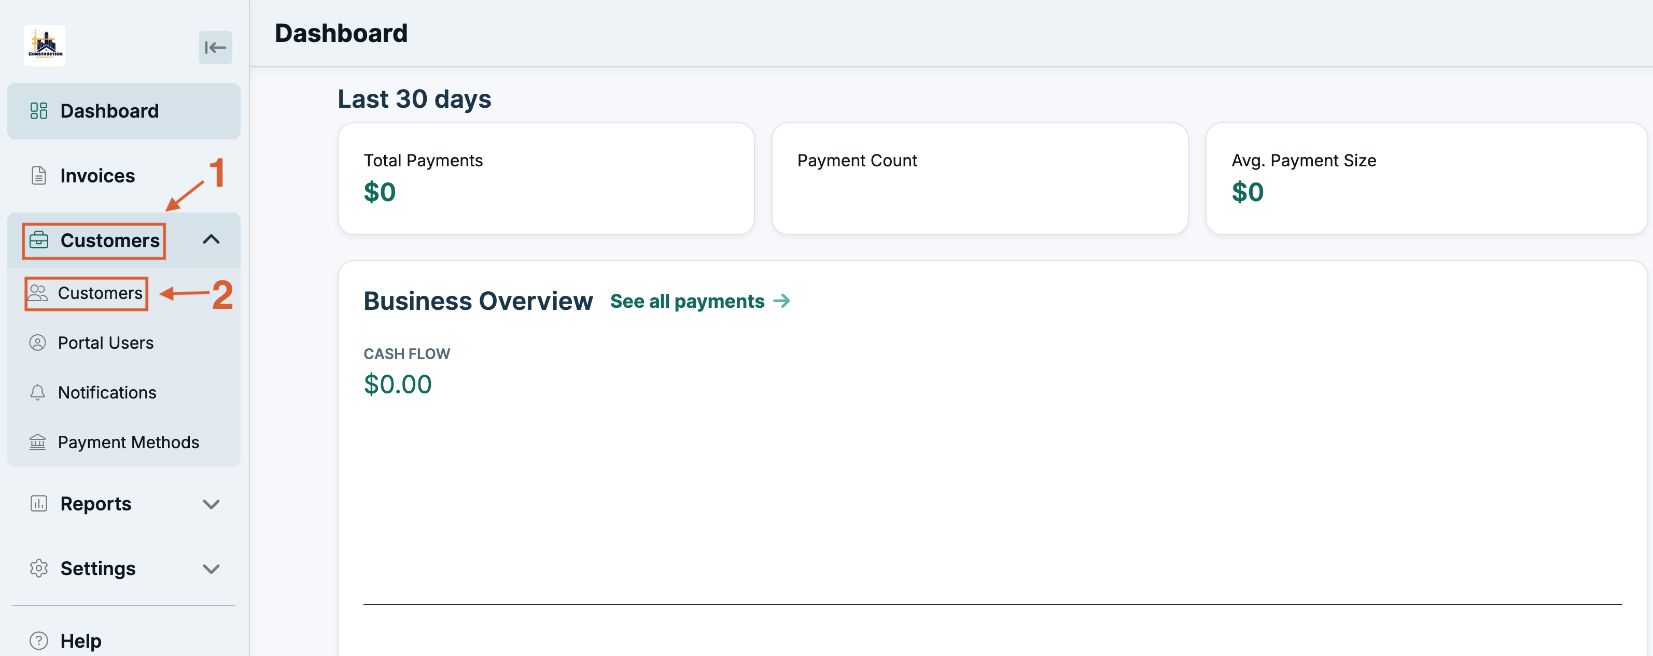Image resolution: width=1653 pixels, height=656 pixels.
Task: Click the Reports chart icon
Action: tap(38, 503)
